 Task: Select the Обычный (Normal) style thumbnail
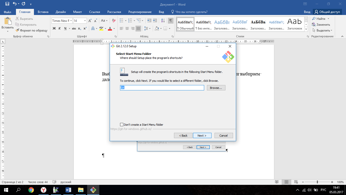click(185, 24)
